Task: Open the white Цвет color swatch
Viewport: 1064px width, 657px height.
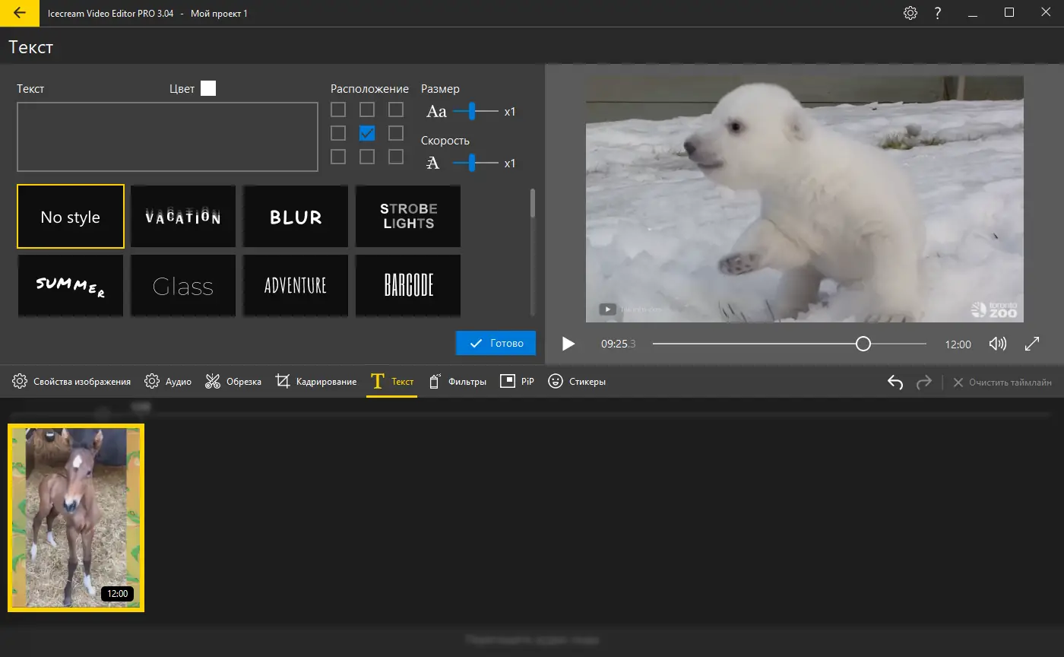Action: tap(208, 89)
